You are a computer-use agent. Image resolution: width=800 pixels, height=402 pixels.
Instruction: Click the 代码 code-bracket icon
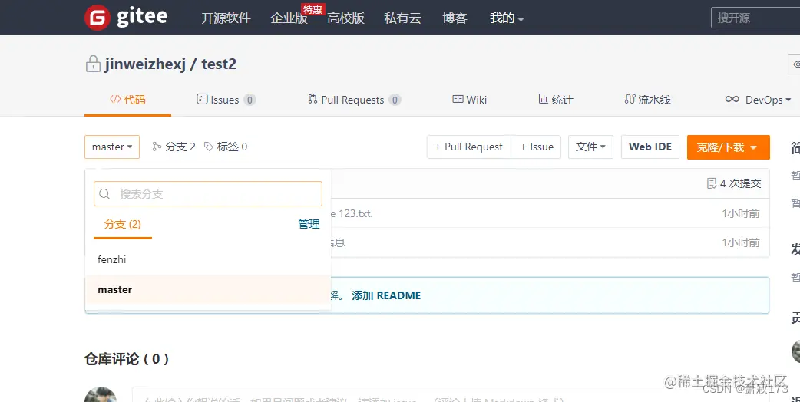tap(115, 100)
